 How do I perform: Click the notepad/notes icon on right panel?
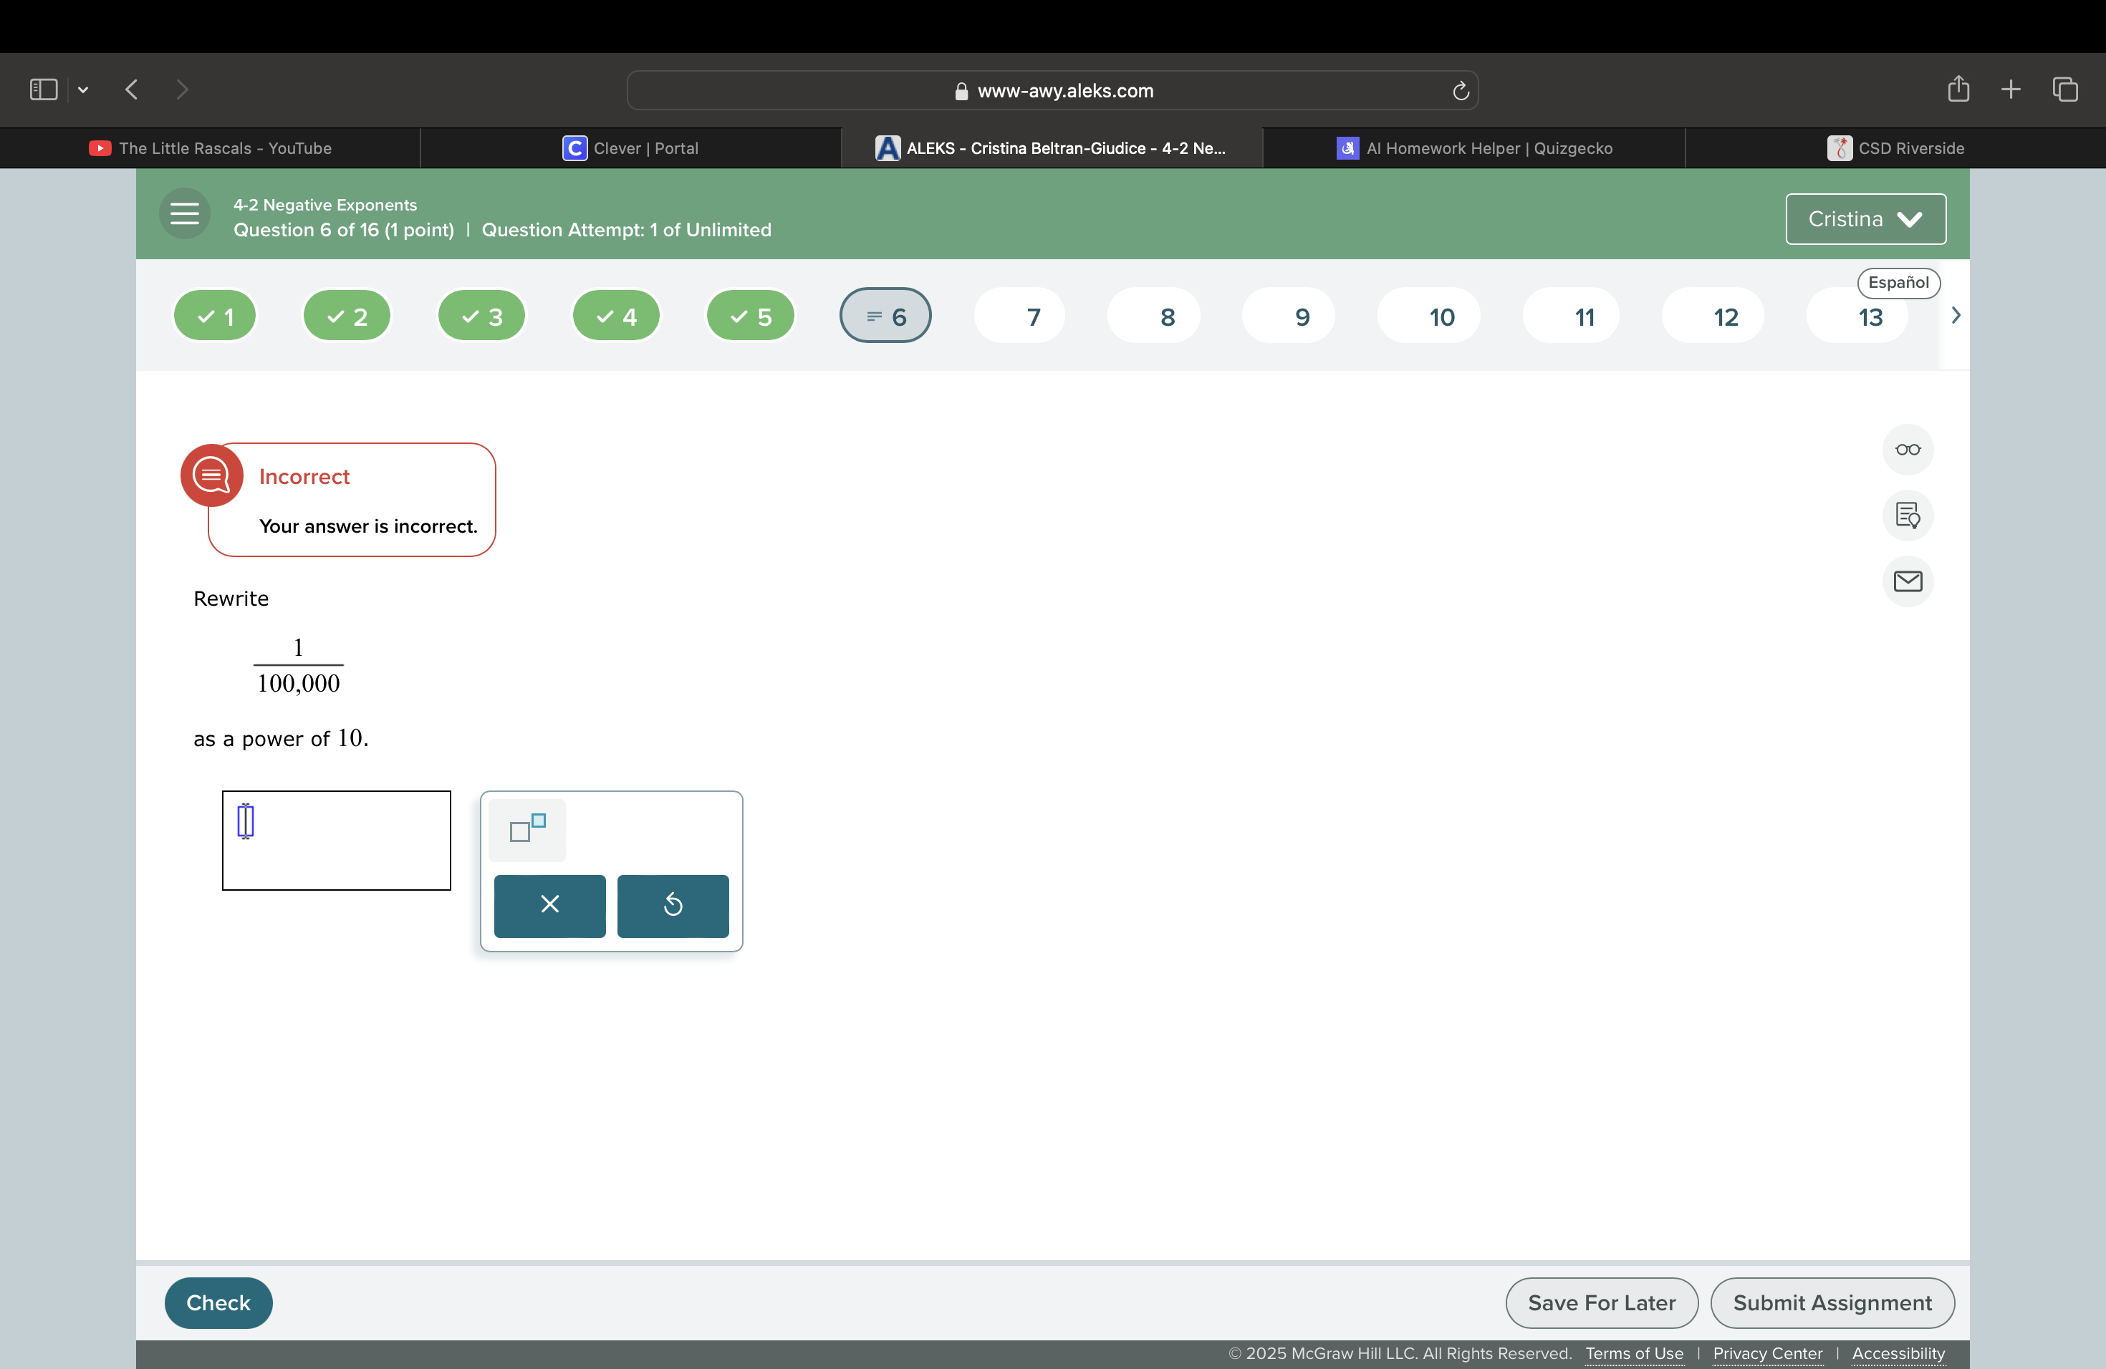click(1908, 514)
